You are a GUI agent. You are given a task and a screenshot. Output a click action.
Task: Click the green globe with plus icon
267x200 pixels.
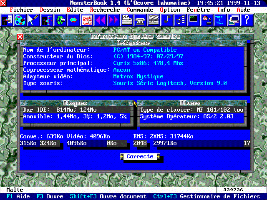(x=60, y=20)
